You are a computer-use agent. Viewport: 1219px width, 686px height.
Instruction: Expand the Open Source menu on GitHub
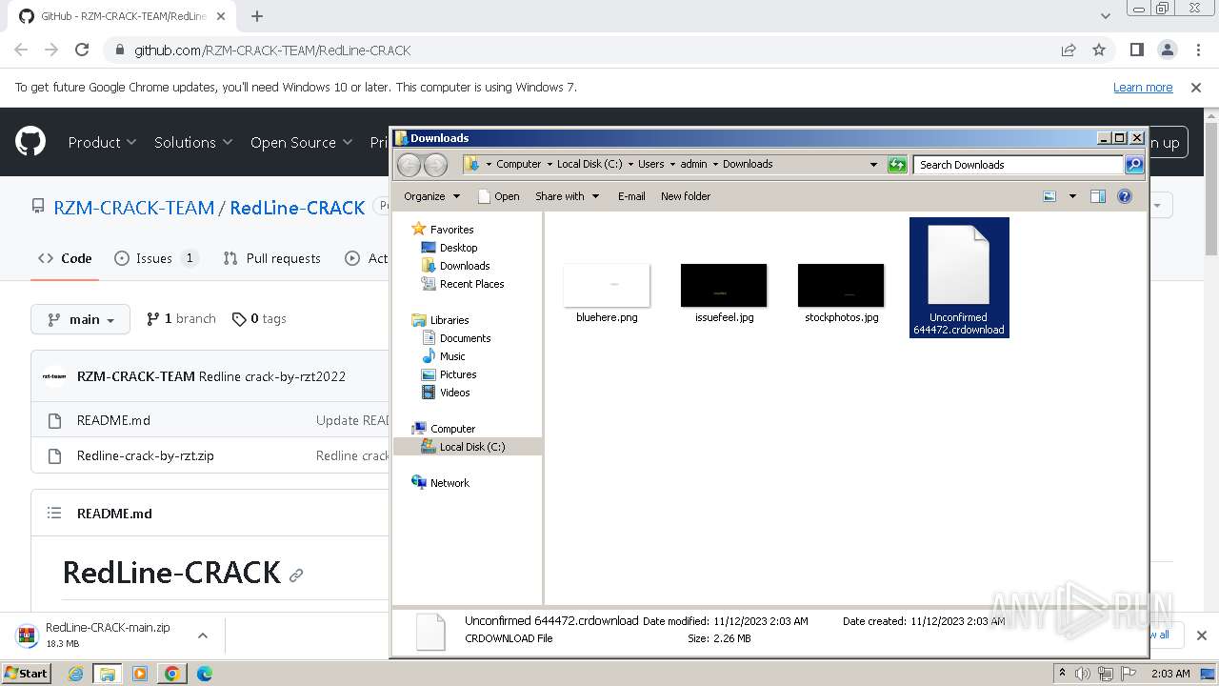301,142
